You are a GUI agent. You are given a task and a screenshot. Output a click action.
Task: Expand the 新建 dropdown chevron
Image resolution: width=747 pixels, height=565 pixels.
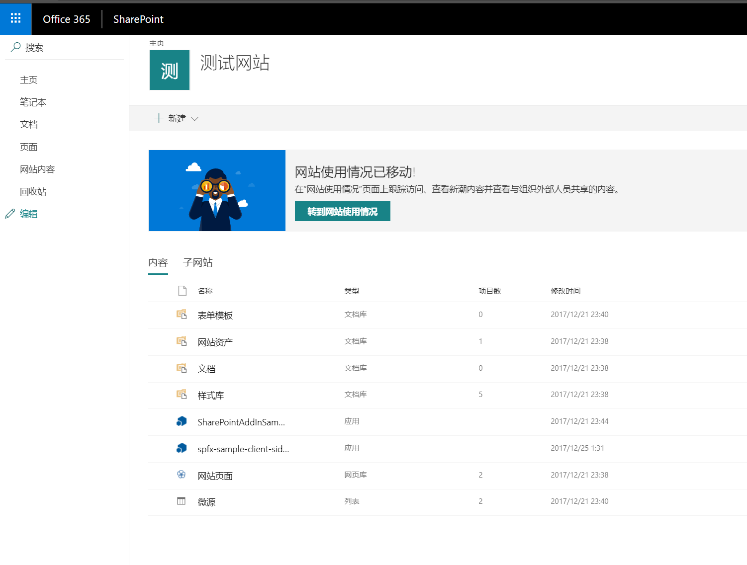[x=195, y=119]
